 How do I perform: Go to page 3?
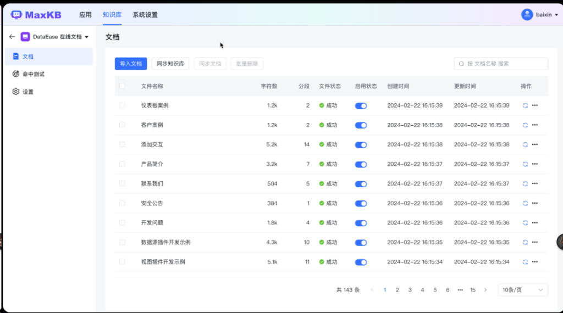pyautogui.click(x=410, y=290)
